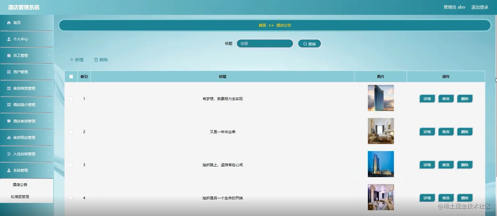Click 详情 for row 1

(427, 99)
